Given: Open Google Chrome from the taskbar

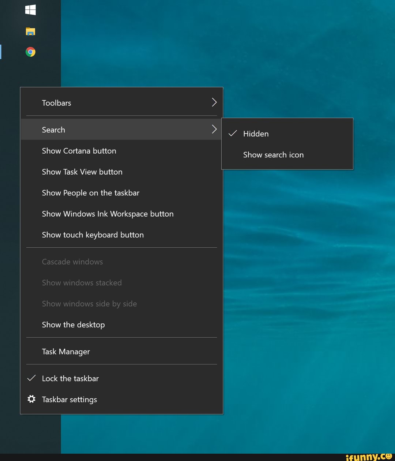Looking at the screenshot, I should click(x=30, y=52).
